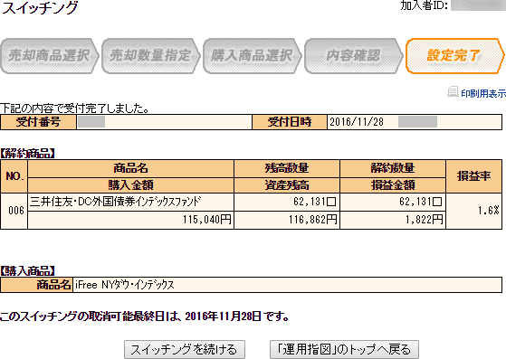Click iFree NYダウ・インデックス product name
Viewport: 506px width, 359px height.
point(125,285)
